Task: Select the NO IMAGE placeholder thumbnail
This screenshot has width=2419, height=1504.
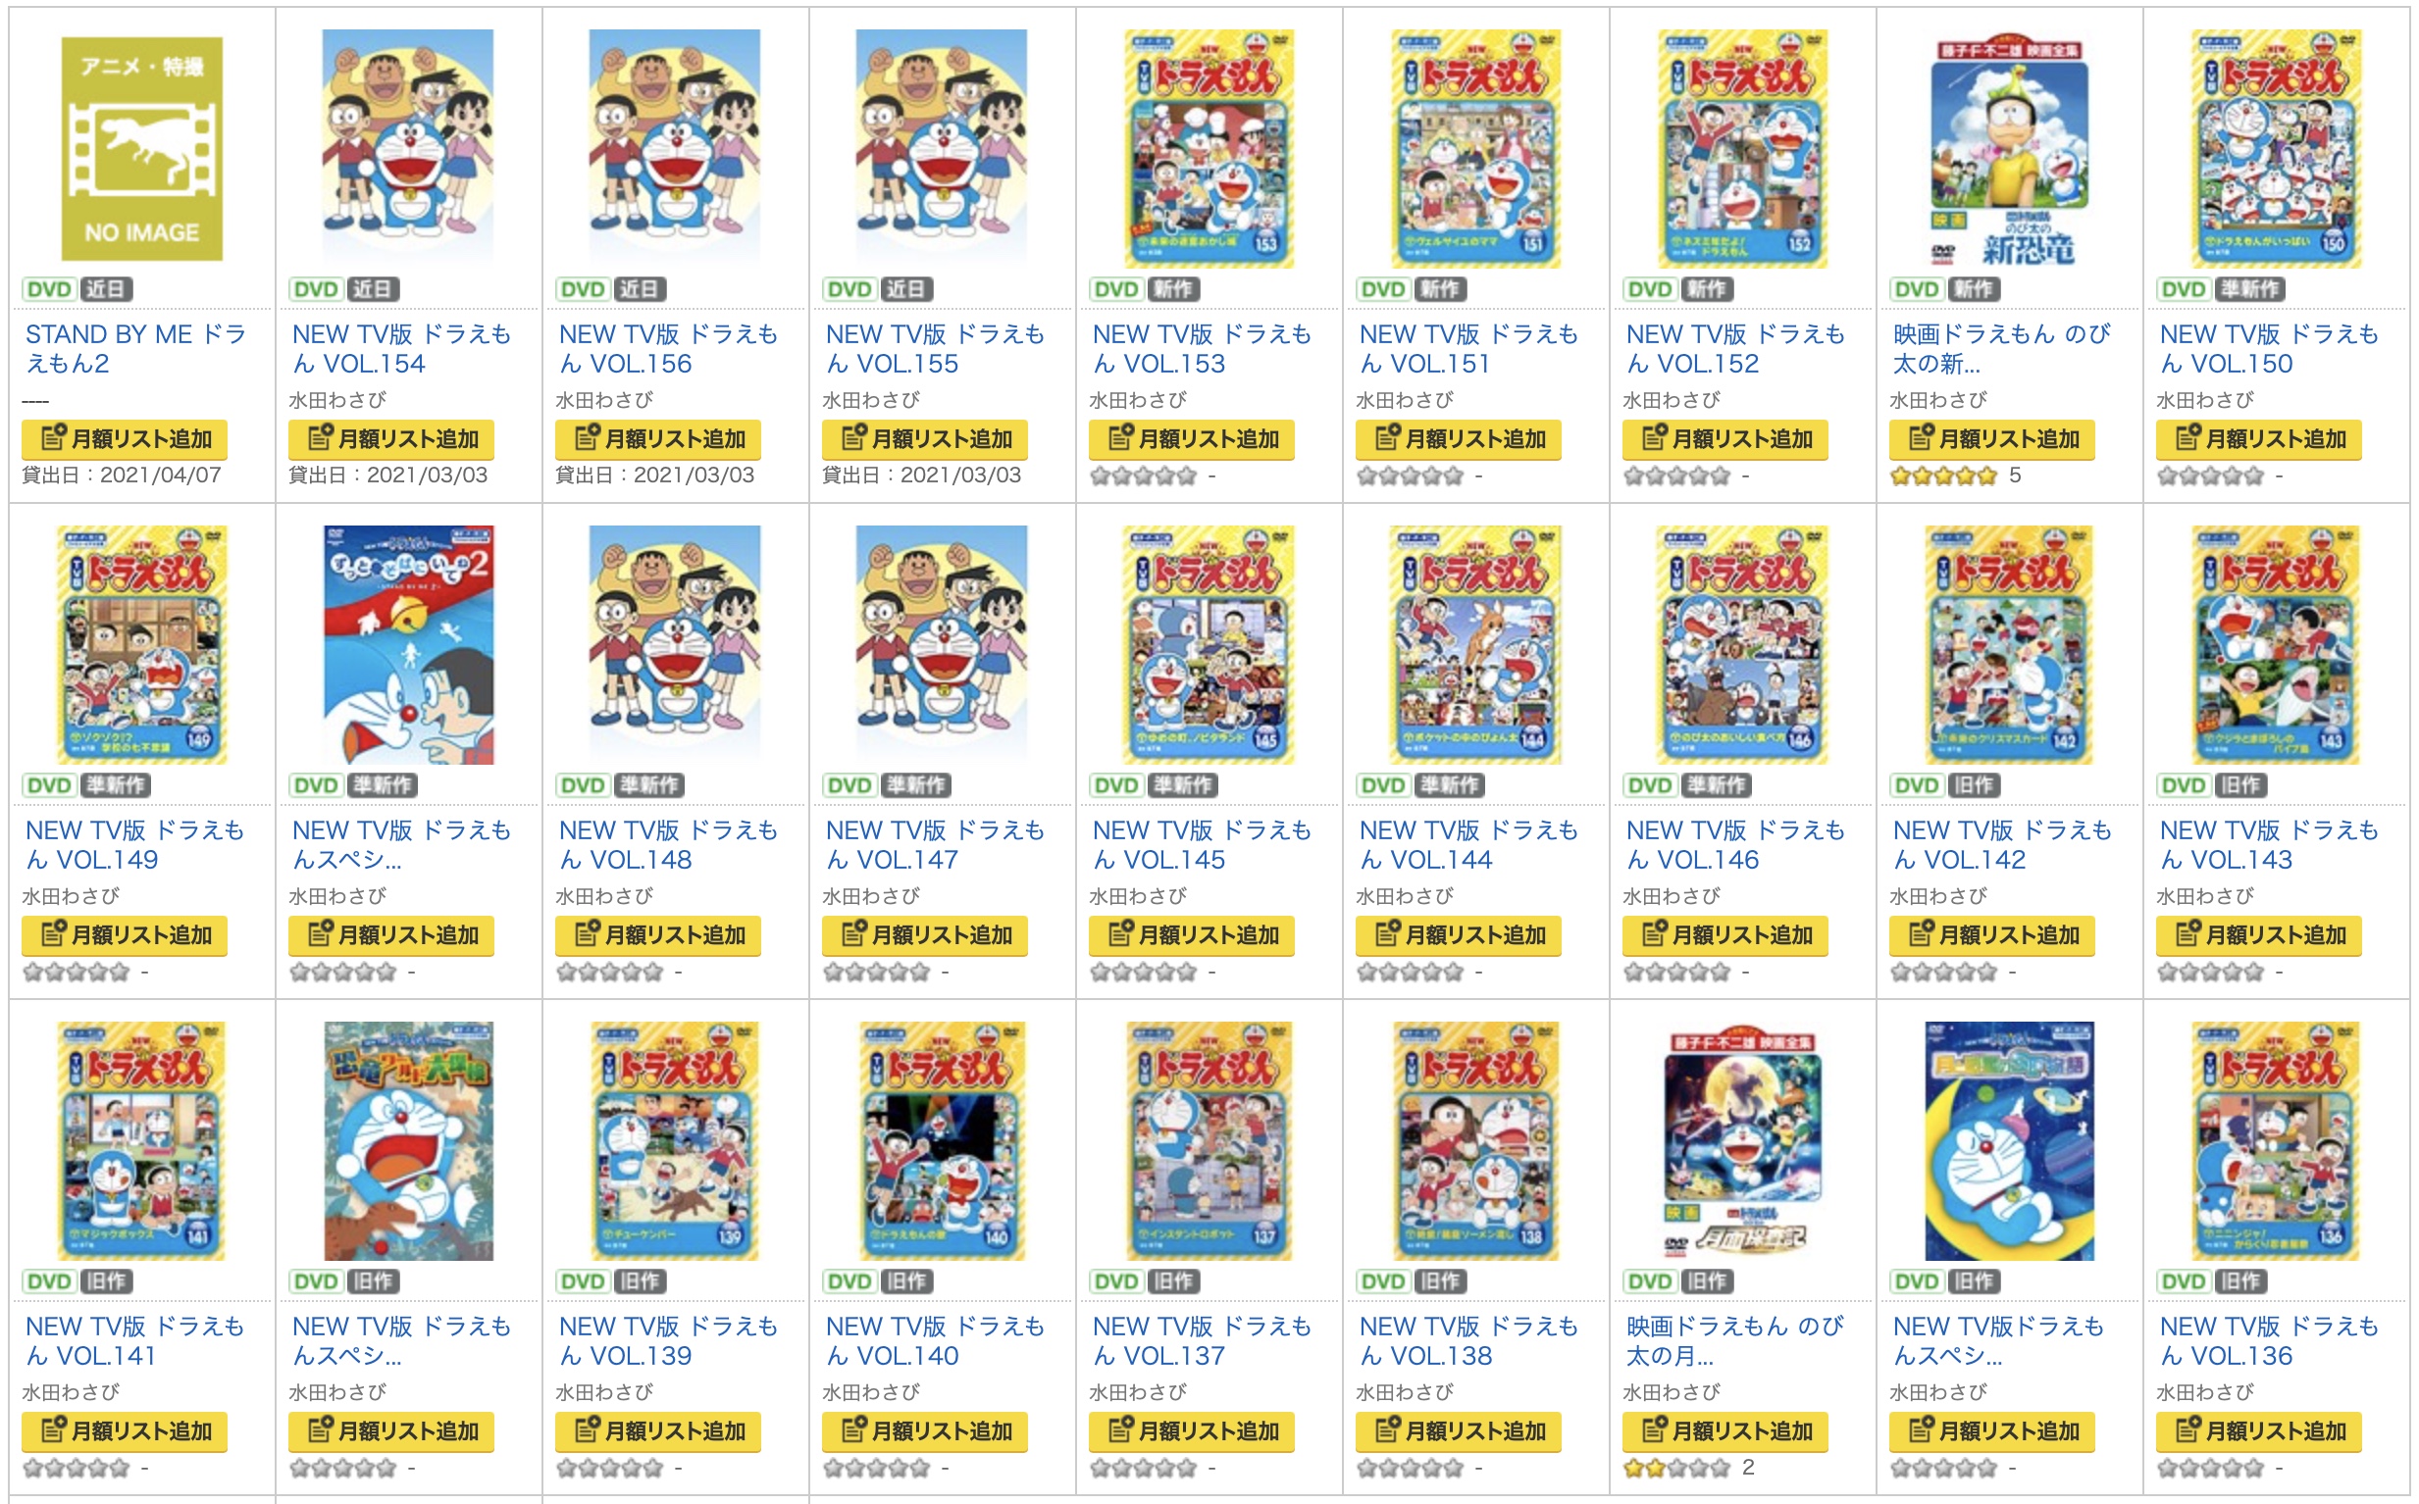Action: coord(141,149)
